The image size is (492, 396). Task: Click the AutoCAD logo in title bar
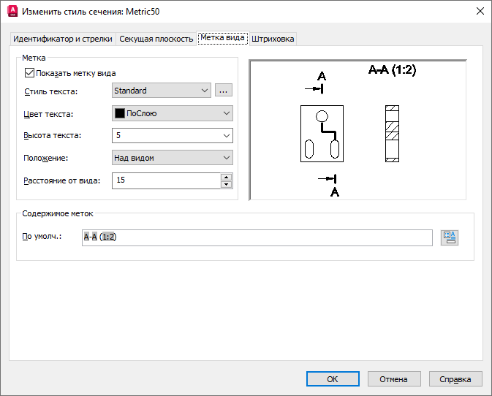click(12, 11)
